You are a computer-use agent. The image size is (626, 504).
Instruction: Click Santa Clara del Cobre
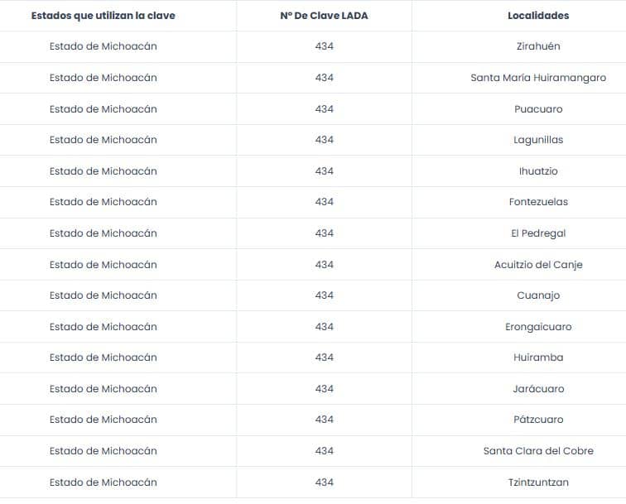(x=538, y=451)
